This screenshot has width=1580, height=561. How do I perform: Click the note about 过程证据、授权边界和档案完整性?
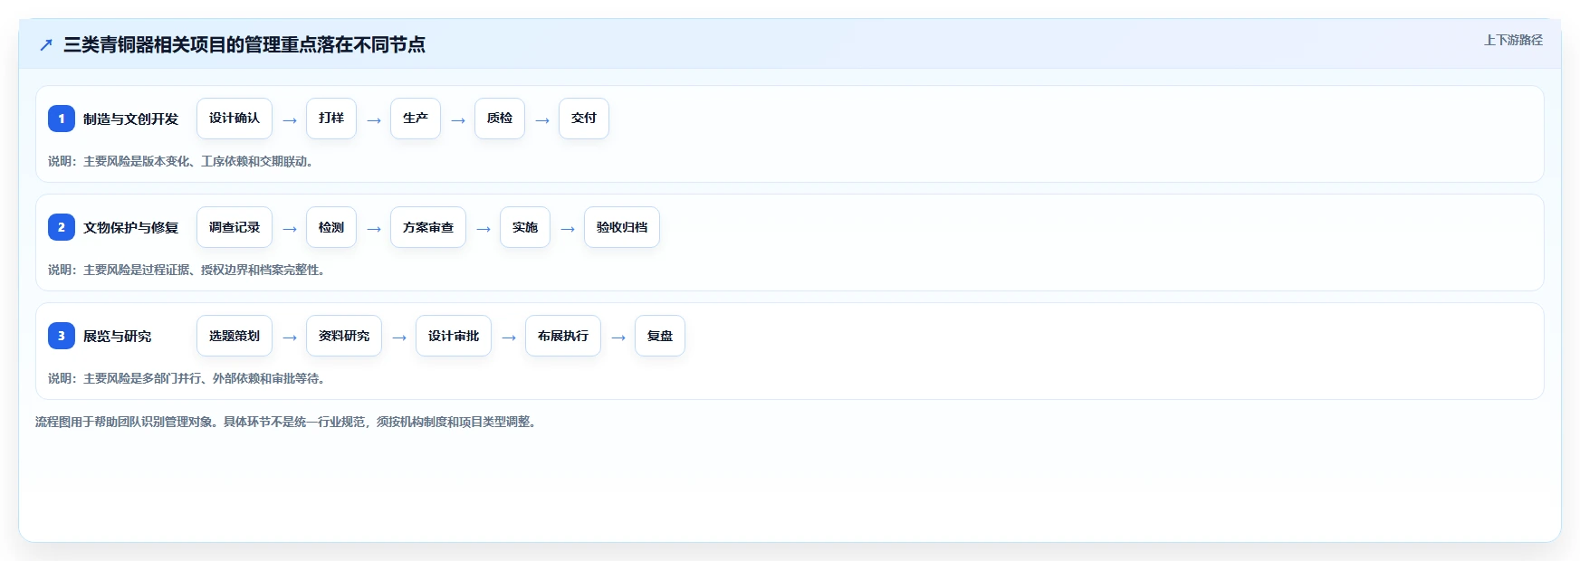pos(187,270)
